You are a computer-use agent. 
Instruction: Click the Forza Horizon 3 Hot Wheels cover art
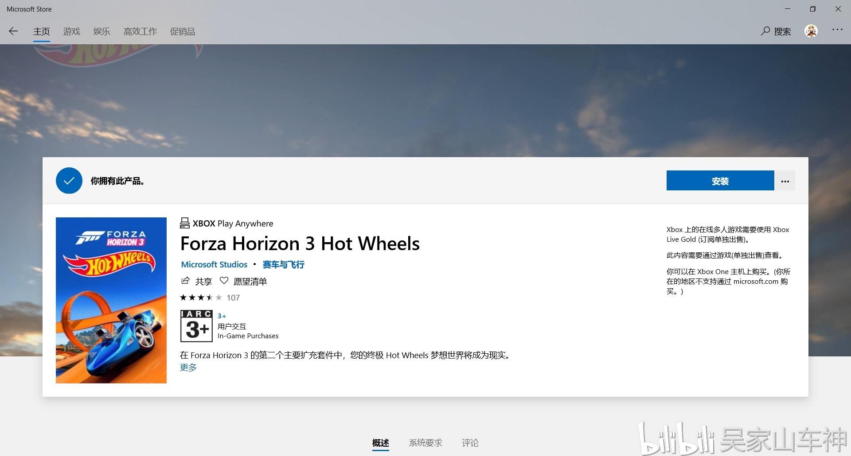[111, 300]
